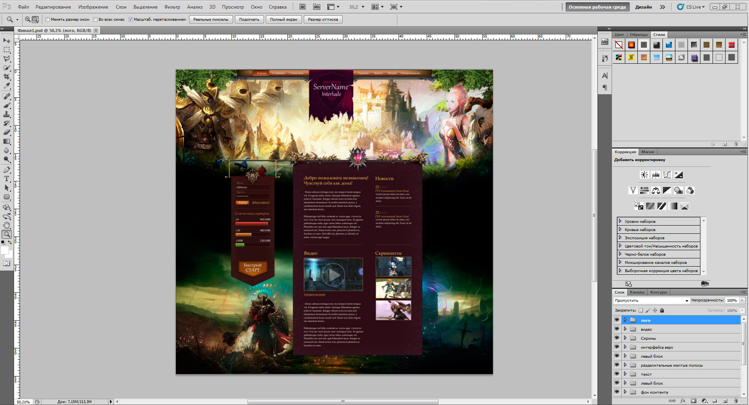
Task: Add a Color Balance adjustment
Action: coord(656,190)
